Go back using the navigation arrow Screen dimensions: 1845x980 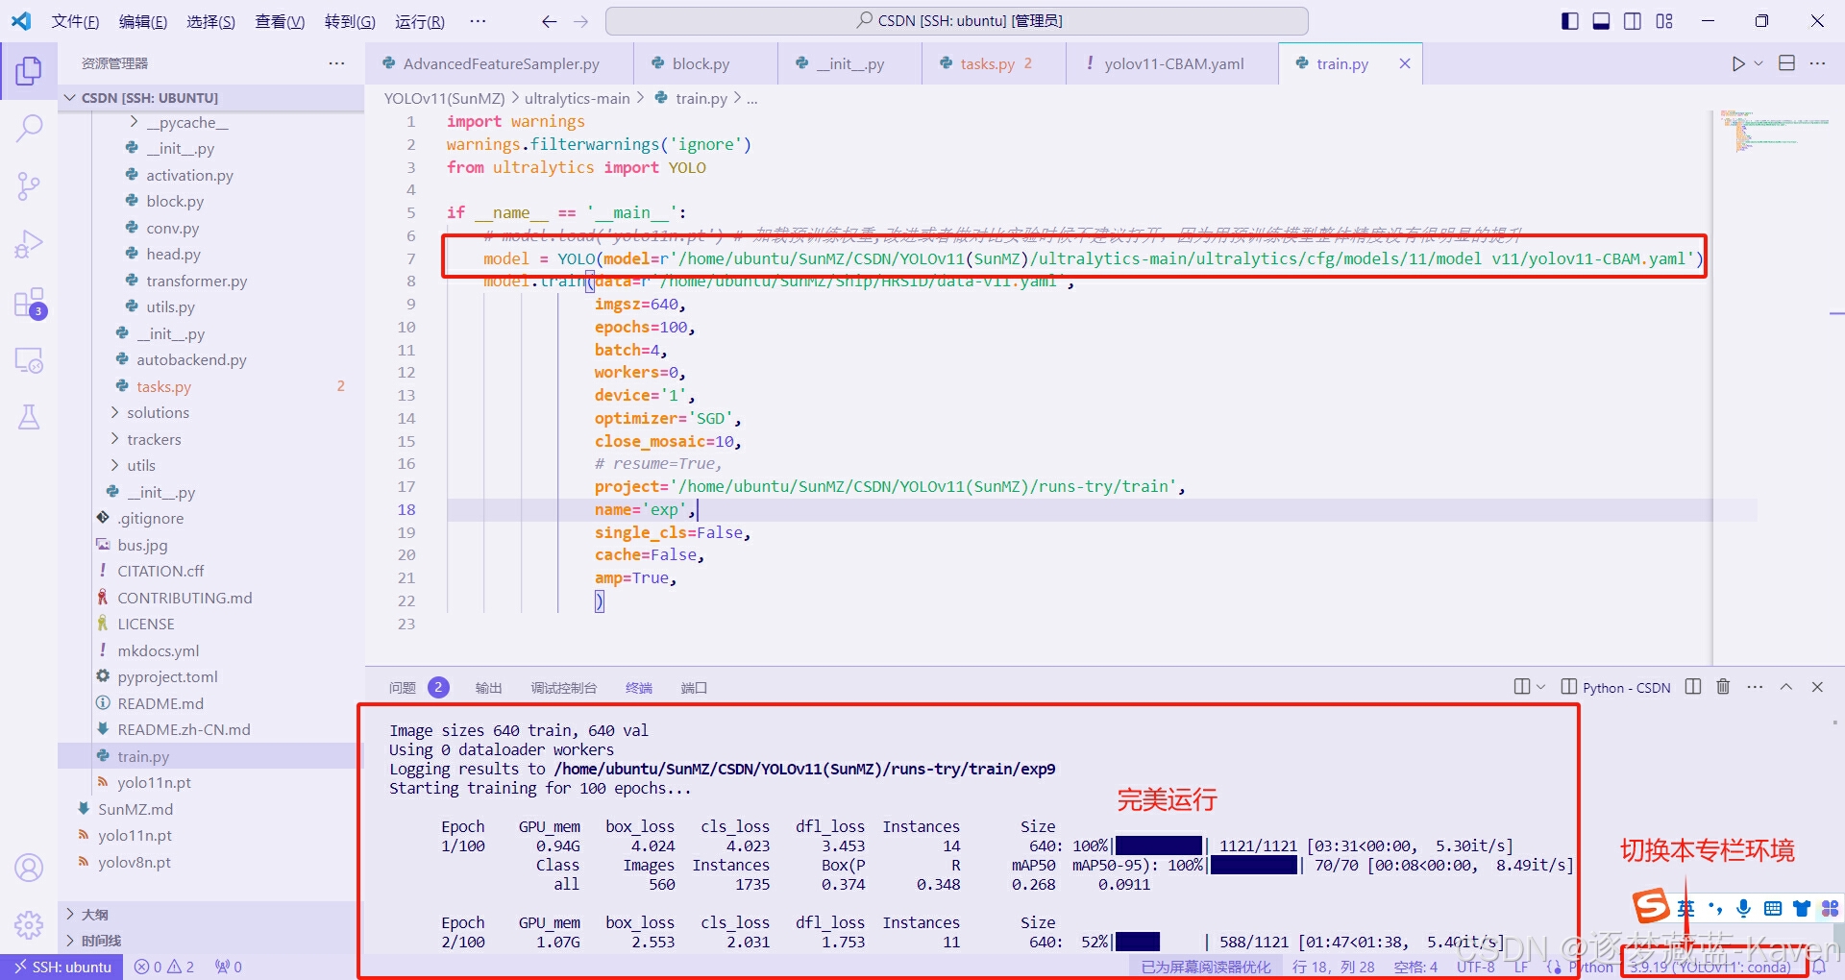click(x=550, y=21)
